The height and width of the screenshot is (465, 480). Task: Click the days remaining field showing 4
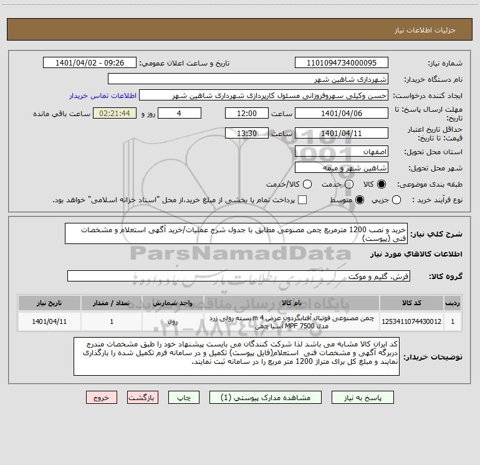(180, 113)
